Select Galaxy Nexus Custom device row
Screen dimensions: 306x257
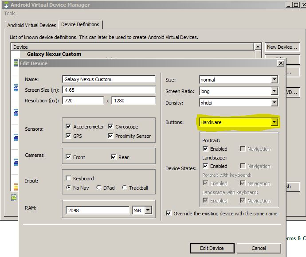tap(54, 54)
